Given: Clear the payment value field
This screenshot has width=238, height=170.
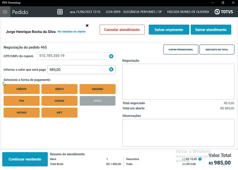Looking at the screenshot, I should pos(111,69).
